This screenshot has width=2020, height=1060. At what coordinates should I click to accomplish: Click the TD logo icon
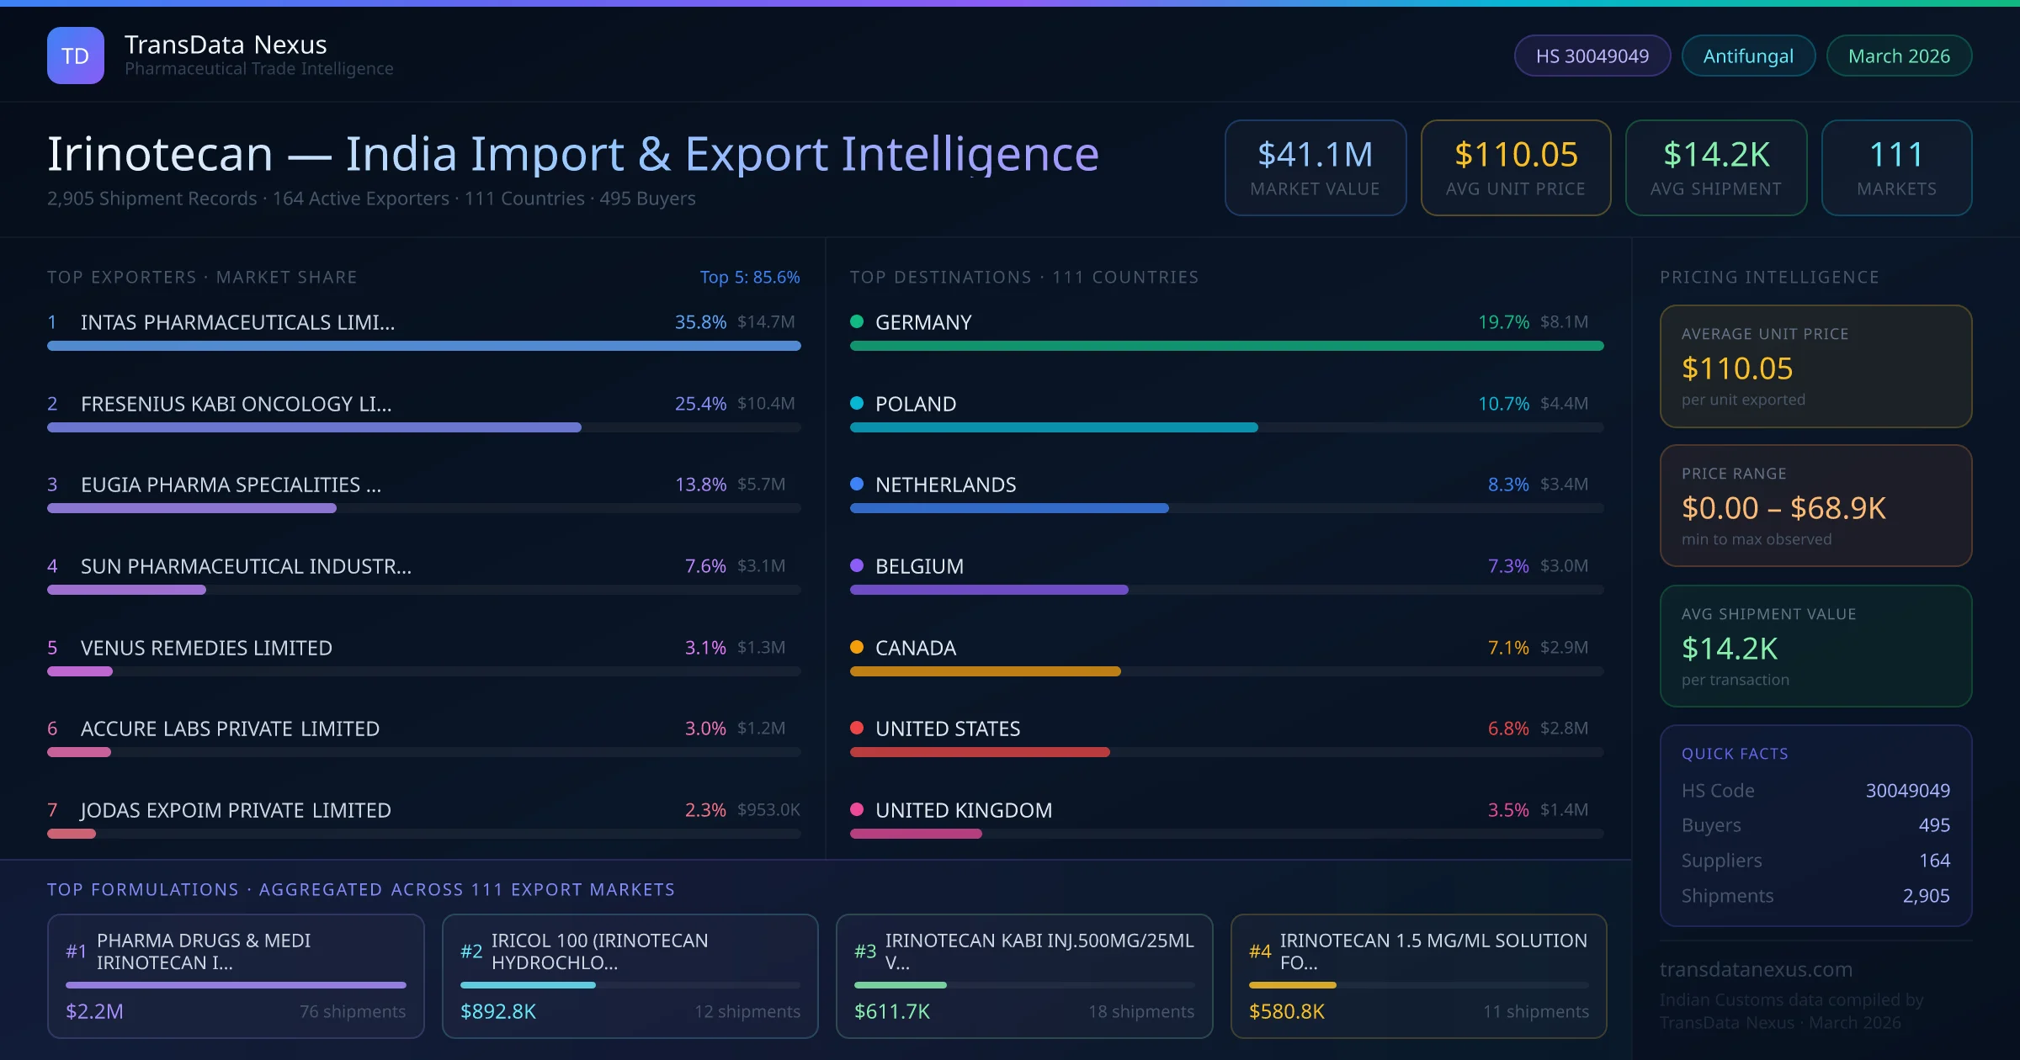[x=76, y=56]
